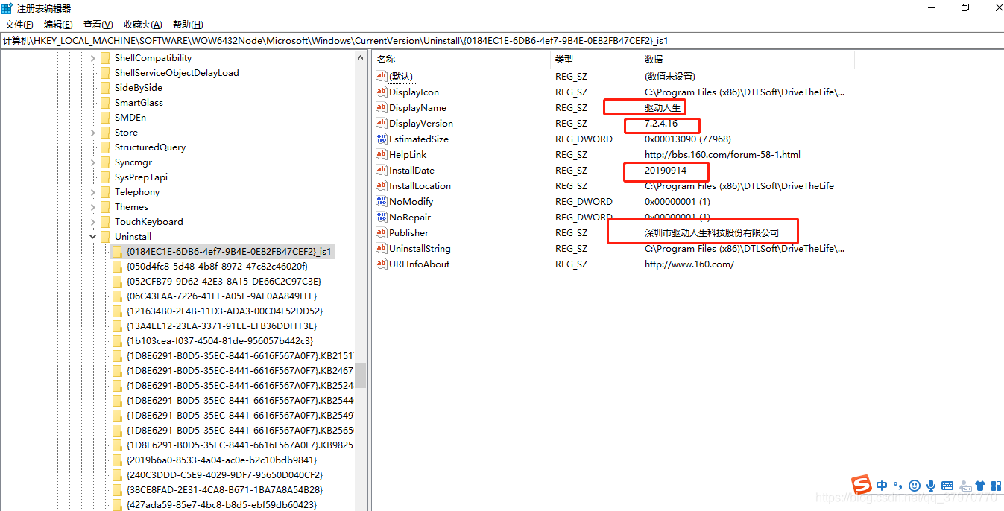The height and width of the screenshot is (511, 1004).
Task: Click the {050d4fc8-5d48-4b8f-8972-47c82c46020f} folder icon
Action: (117, 267)
